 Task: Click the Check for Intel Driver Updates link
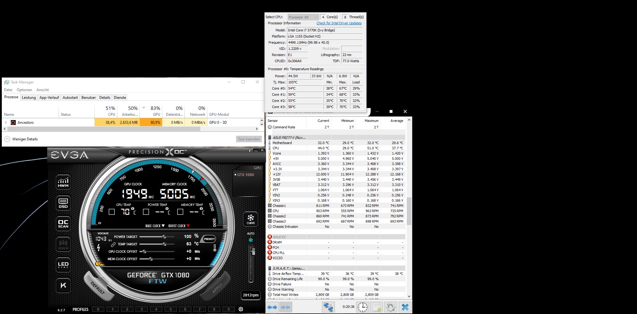339,23
